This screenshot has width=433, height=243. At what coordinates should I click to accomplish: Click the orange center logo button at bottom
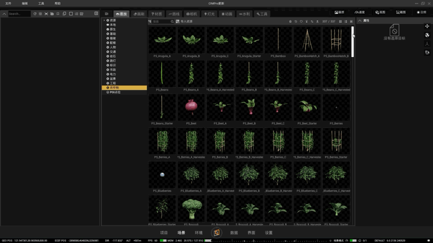(x=216, y=233)
